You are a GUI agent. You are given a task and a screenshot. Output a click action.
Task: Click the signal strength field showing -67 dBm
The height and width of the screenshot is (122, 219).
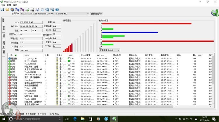[25, 31]
